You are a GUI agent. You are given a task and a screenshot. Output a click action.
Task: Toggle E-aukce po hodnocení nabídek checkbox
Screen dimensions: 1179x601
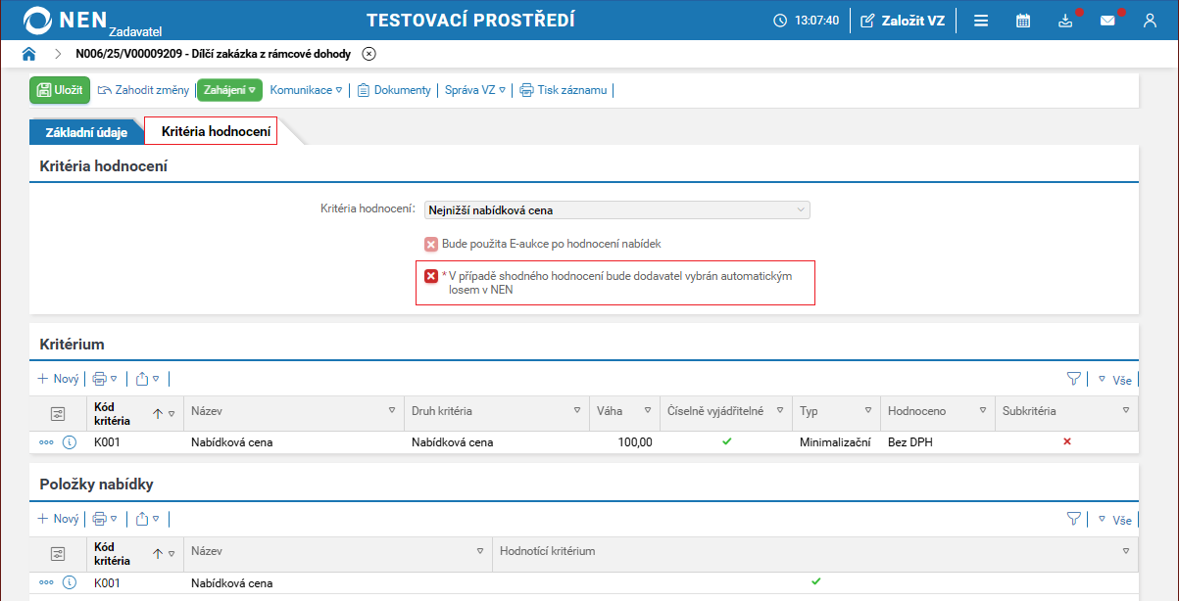coord(431,244)
